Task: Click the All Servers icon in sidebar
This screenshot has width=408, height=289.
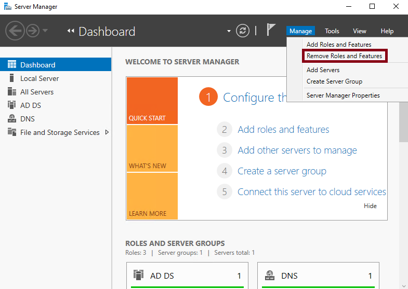Action: pyautogui.click(x=12, y=91)
